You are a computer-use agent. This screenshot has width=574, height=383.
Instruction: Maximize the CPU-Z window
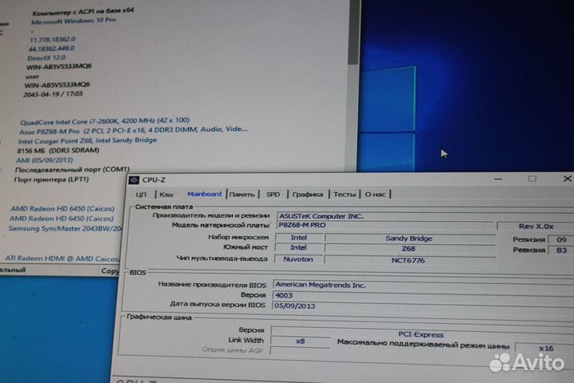533,179
